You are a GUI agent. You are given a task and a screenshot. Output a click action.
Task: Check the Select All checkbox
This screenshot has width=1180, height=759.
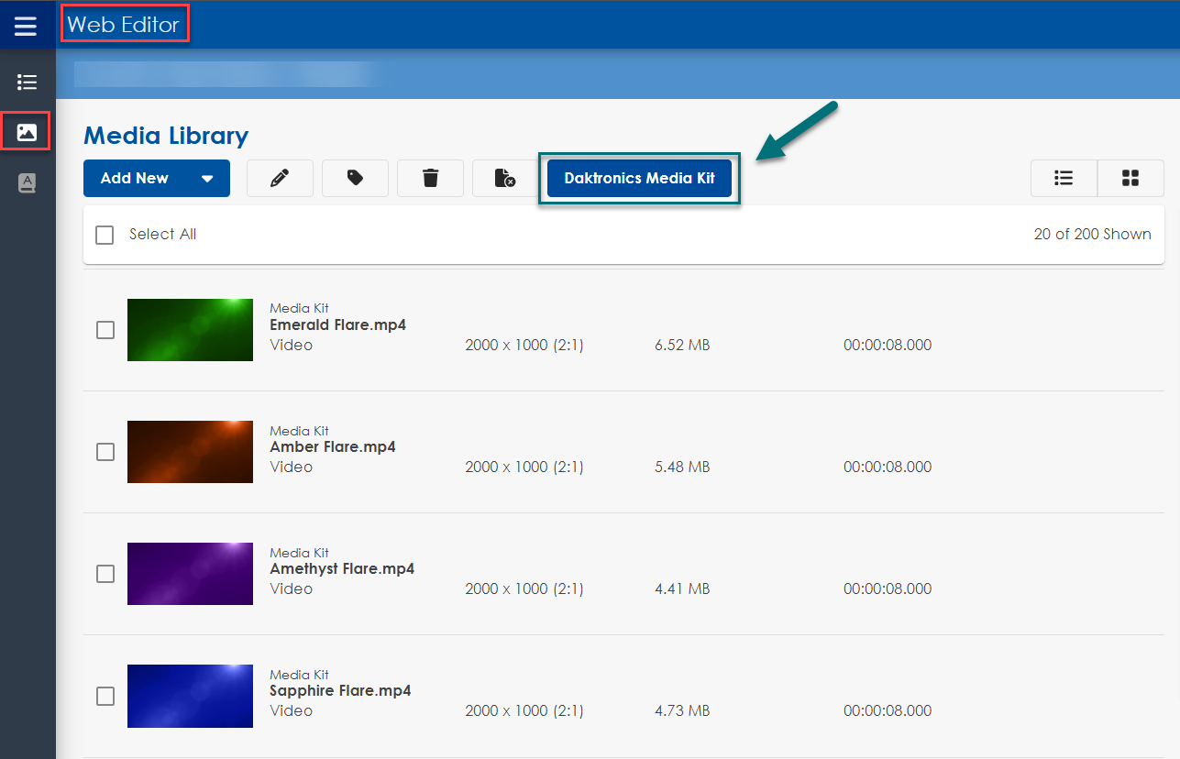[x=105, y=235]
